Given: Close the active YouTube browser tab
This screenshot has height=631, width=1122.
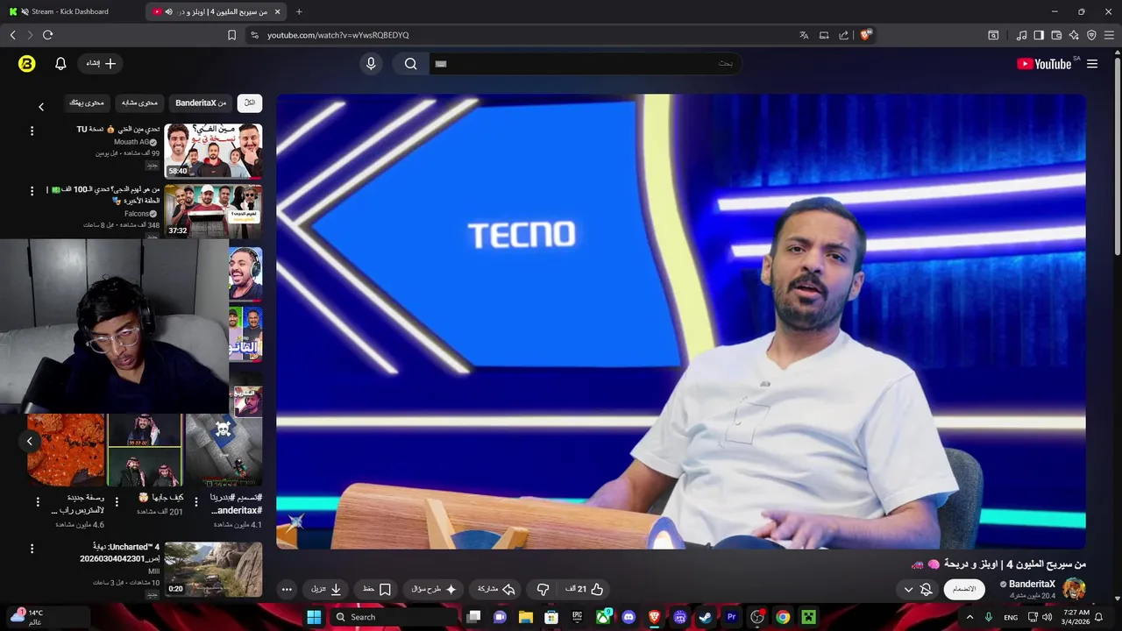Looking at the screenshot, I should [278, 11].
